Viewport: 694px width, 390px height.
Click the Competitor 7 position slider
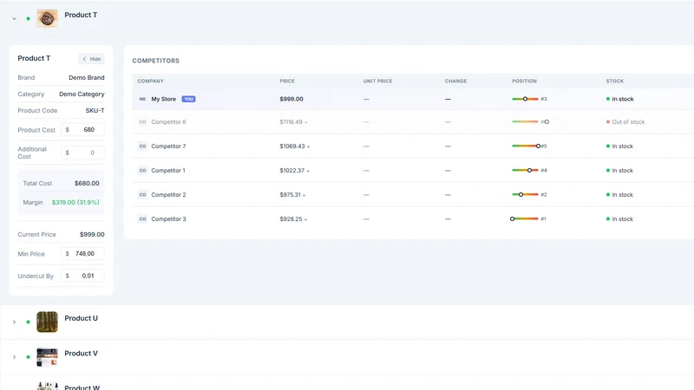click(x=527, y=146)
